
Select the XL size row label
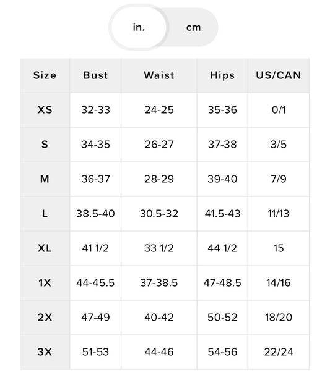[45, 248]
